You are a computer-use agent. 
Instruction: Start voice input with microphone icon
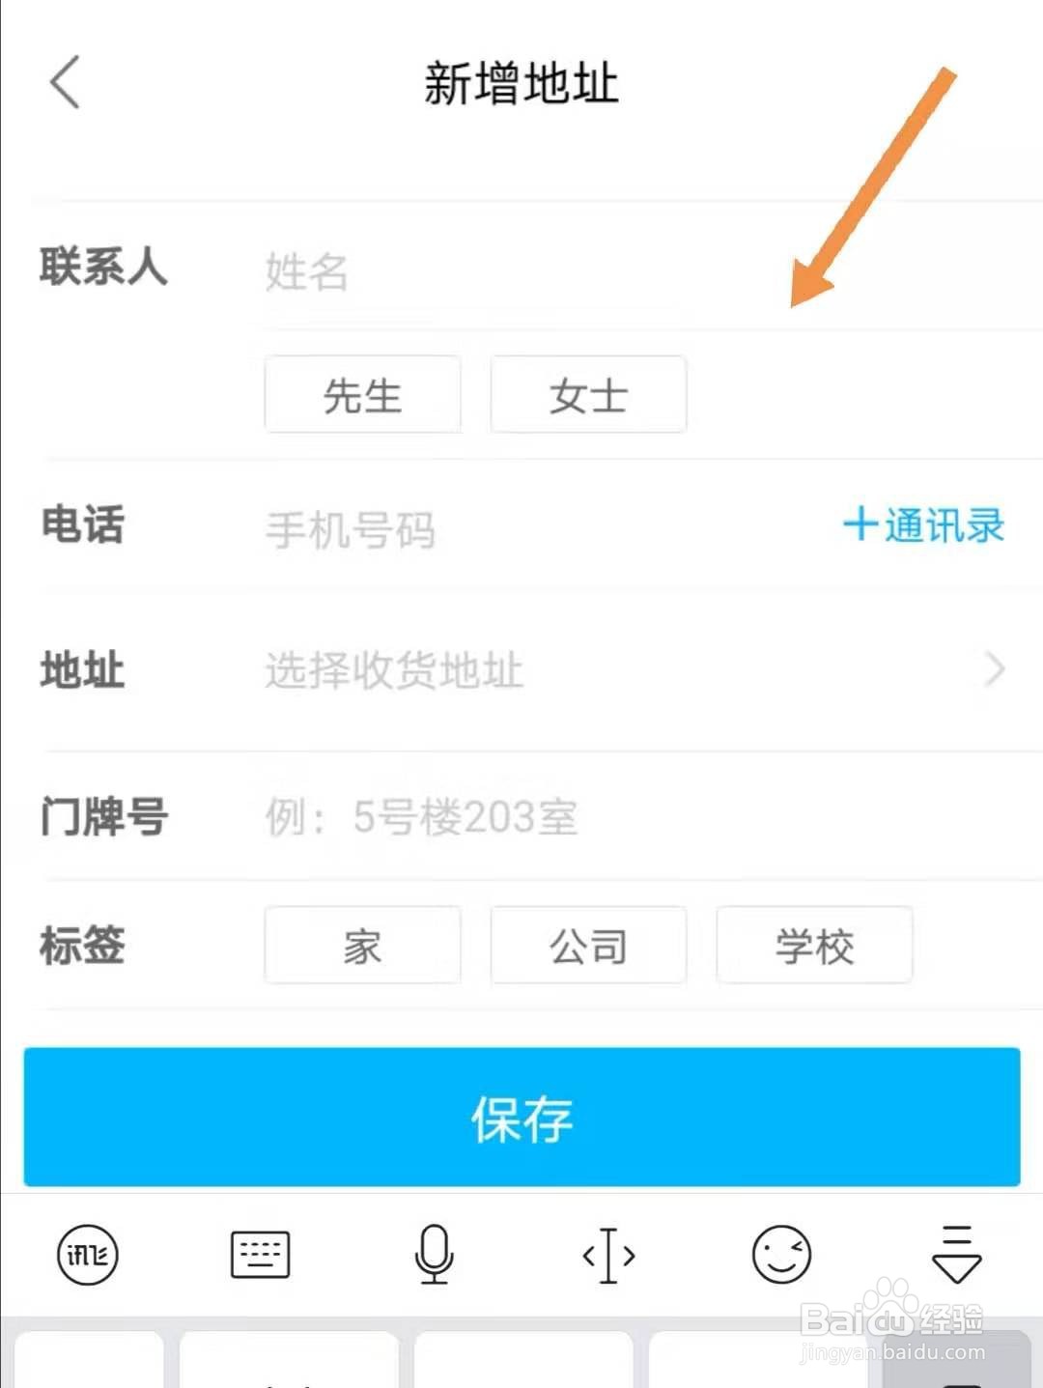[x=434, y=1255]
